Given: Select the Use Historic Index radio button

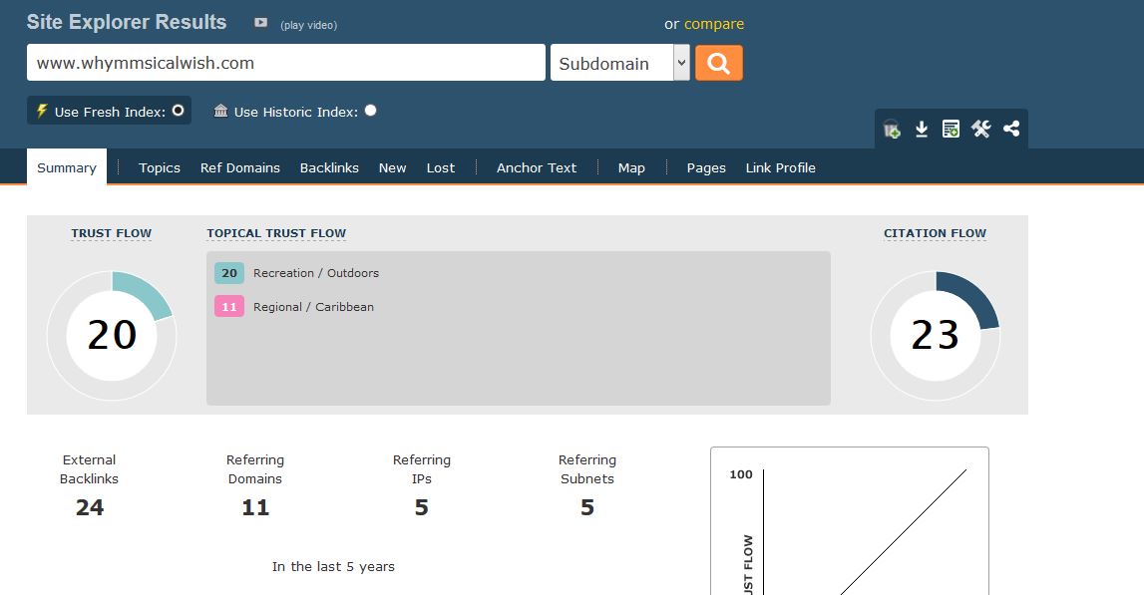Looking at the screenshot, I should (371, 110).
